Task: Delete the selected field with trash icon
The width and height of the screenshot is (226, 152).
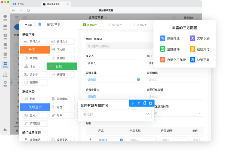Action: pyautogui.click(x=150, y=103)
